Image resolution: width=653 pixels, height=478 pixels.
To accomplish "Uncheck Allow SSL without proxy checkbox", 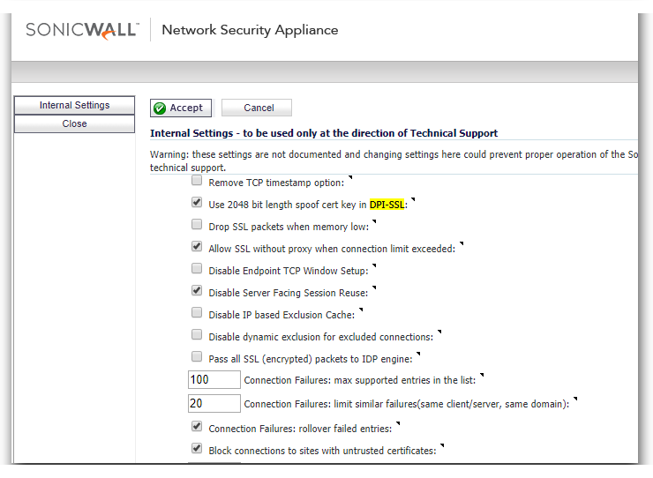I will 197,246.
